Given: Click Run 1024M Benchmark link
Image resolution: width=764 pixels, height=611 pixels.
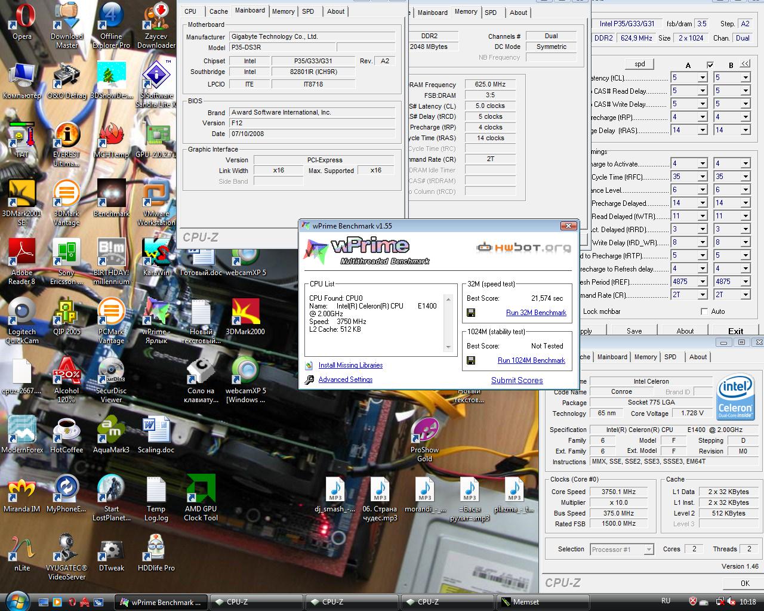Looking at the screenshot, I should (x=531, y=360).
